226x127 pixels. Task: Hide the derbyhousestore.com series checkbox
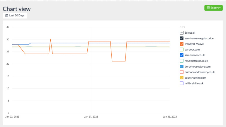(181, 66)
